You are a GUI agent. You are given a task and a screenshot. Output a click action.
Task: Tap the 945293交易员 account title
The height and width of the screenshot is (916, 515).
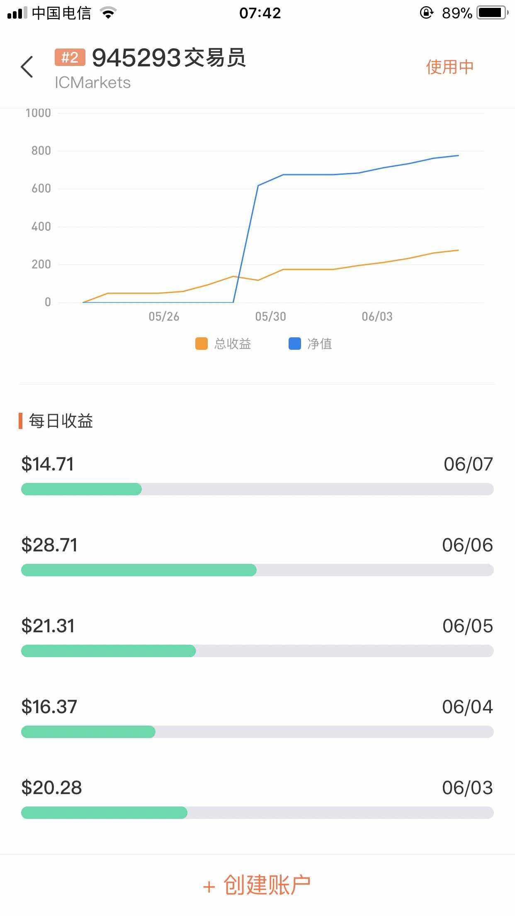coord(169,57)
